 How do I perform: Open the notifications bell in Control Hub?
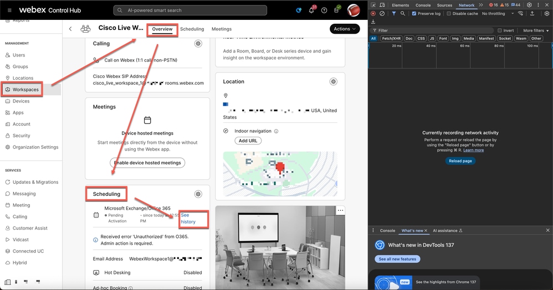[311, 10]
